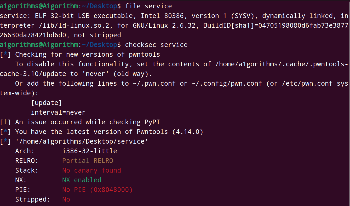Click the '/home/a1gorithms/Desktop/service' path
Image resolution: width=350 pixels, height=206 pixels.
(x=82, y=142)
